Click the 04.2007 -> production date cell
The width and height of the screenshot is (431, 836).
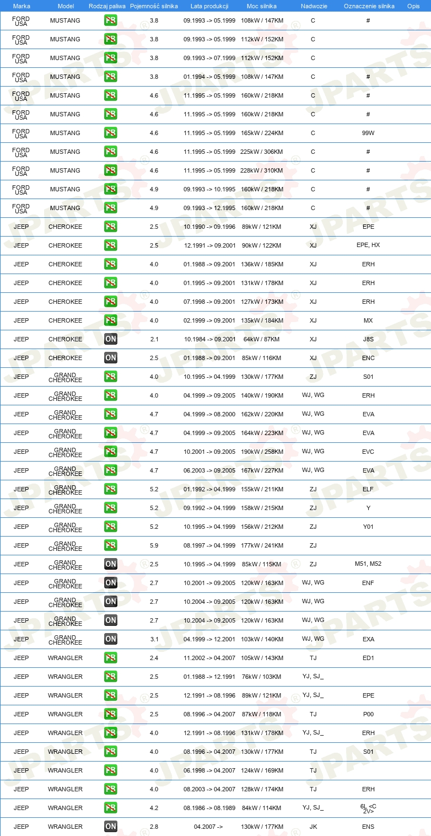pyautogui.click(x=208, y=827)
